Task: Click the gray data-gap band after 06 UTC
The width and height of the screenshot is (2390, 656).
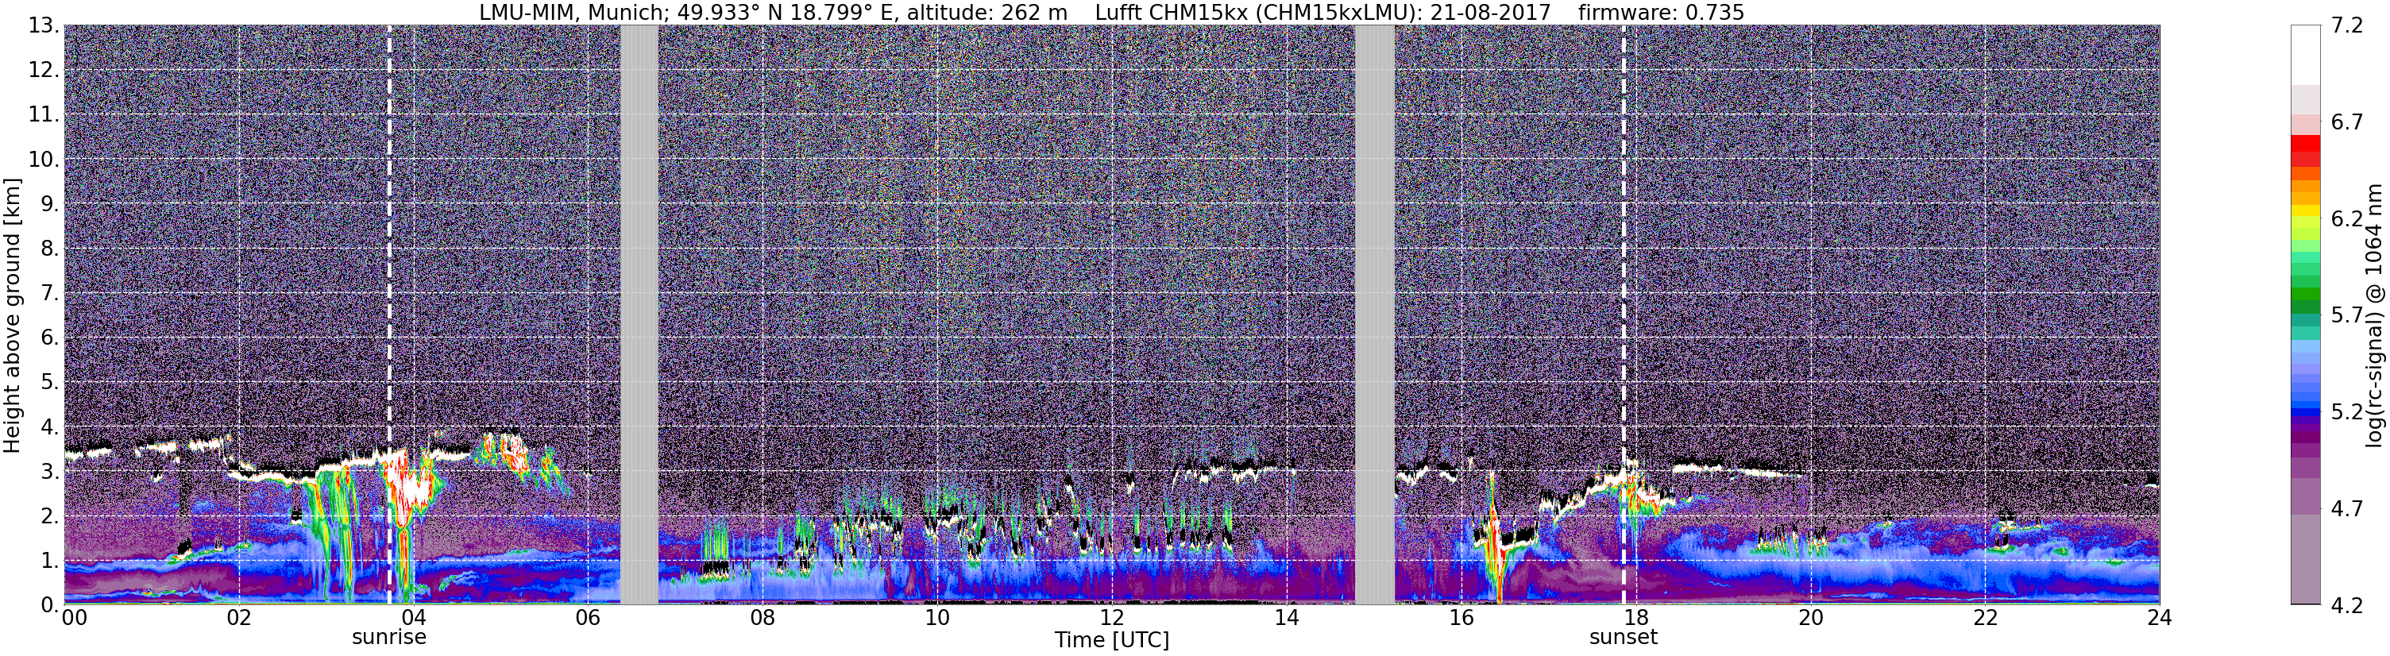Action: [x=639, y=314]
